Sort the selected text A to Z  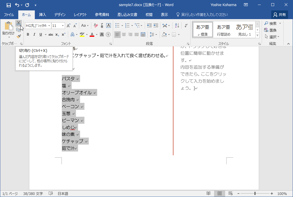pyautogui.click(x=177, y=25)
